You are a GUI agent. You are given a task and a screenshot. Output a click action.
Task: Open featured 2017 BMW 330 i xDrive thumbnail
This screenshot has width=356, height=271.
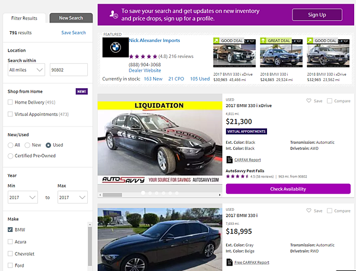234,53
